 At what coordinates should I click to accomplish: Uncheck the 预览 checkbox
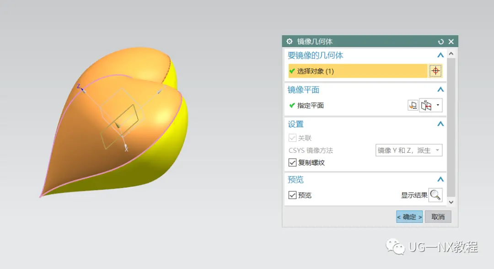(x=292, y=195)
